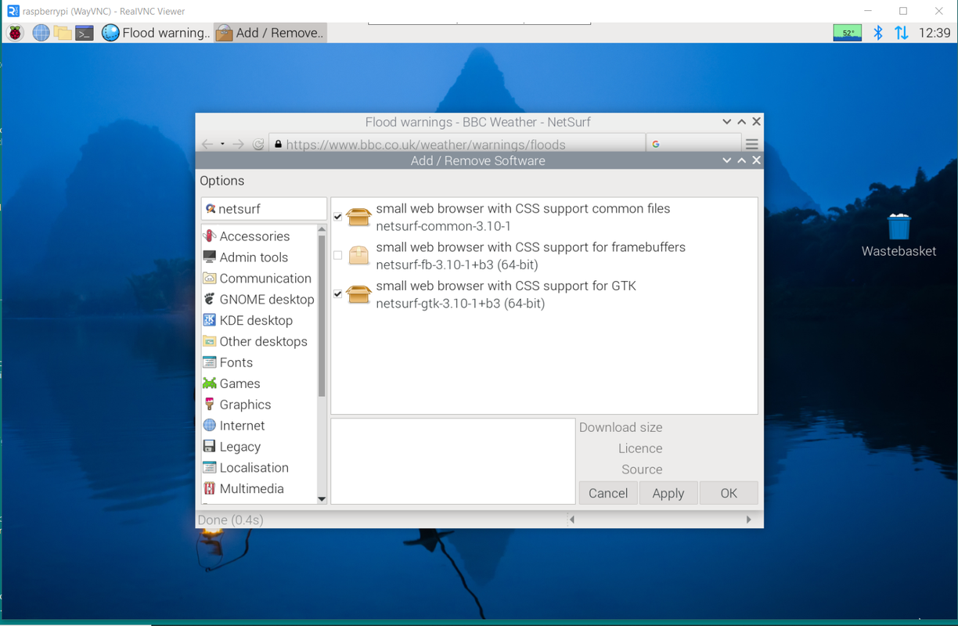Click the right arrow of the bottom scrollbar
This screenshot has width=958, height=626.
tap(748, 520)
